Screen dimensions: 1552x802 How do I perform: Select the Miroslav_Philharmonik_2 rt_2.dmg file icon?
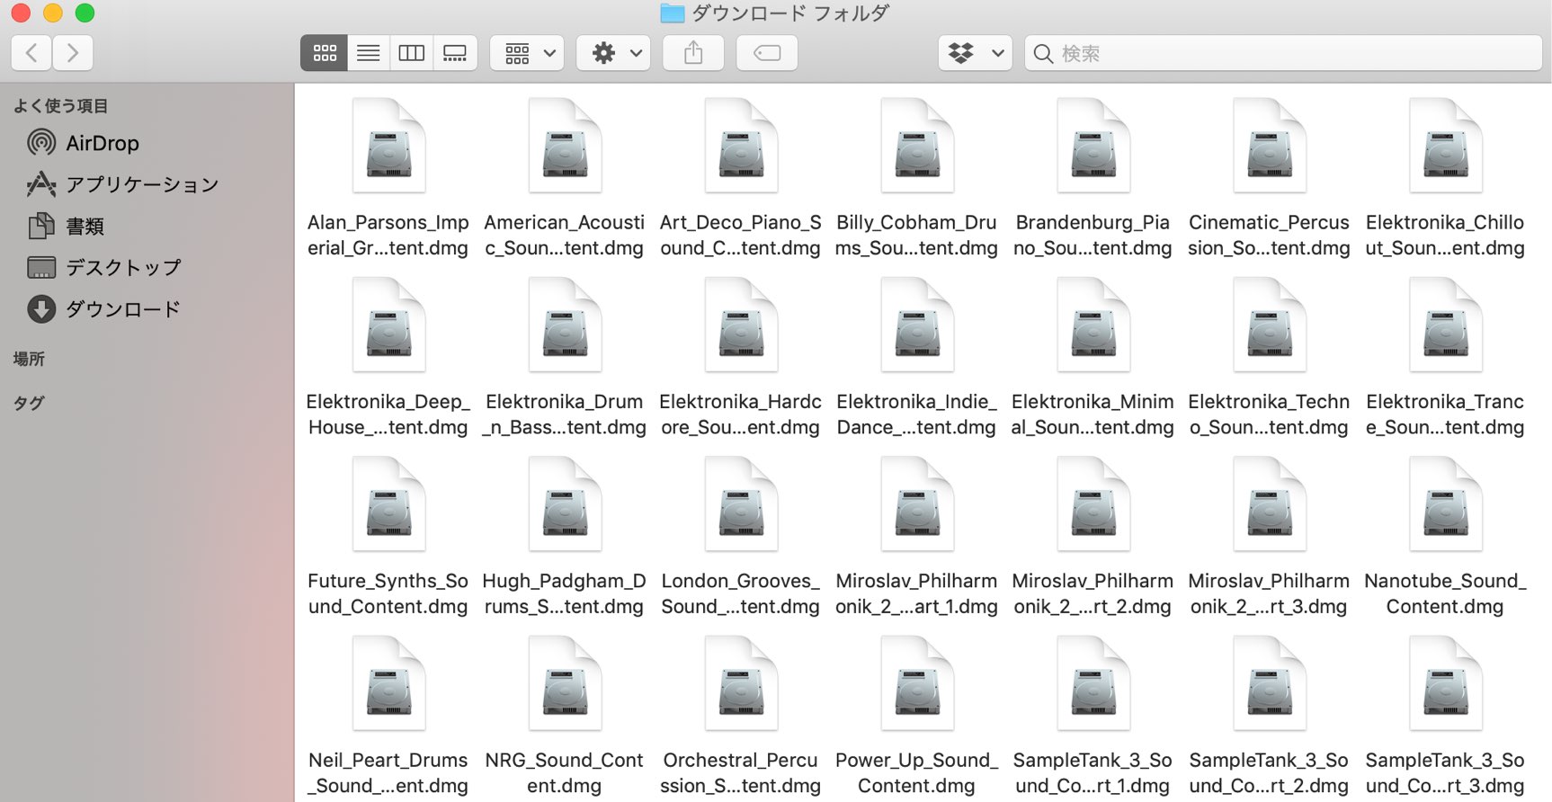(x=1093, y=504)
